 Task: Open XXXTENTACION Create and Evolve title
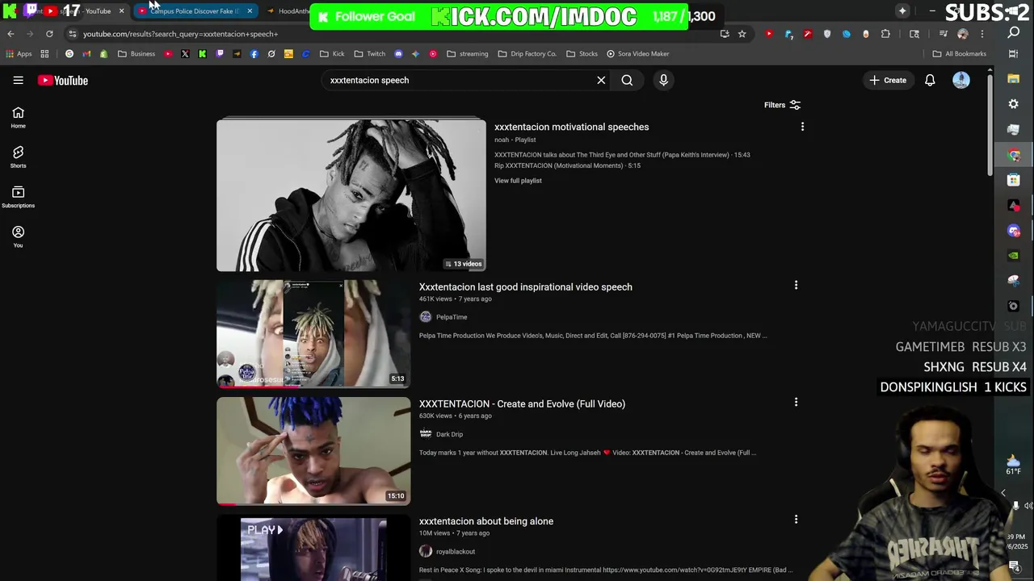[522, 403]
